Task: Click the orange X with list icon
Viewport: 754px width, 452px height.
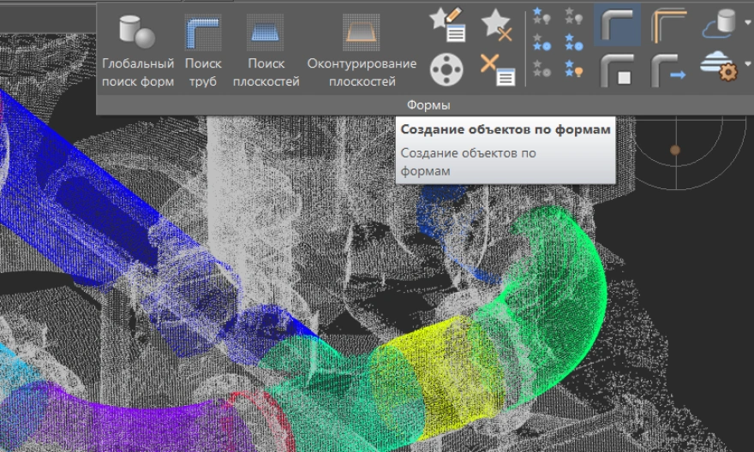Action: coord(496,69)
